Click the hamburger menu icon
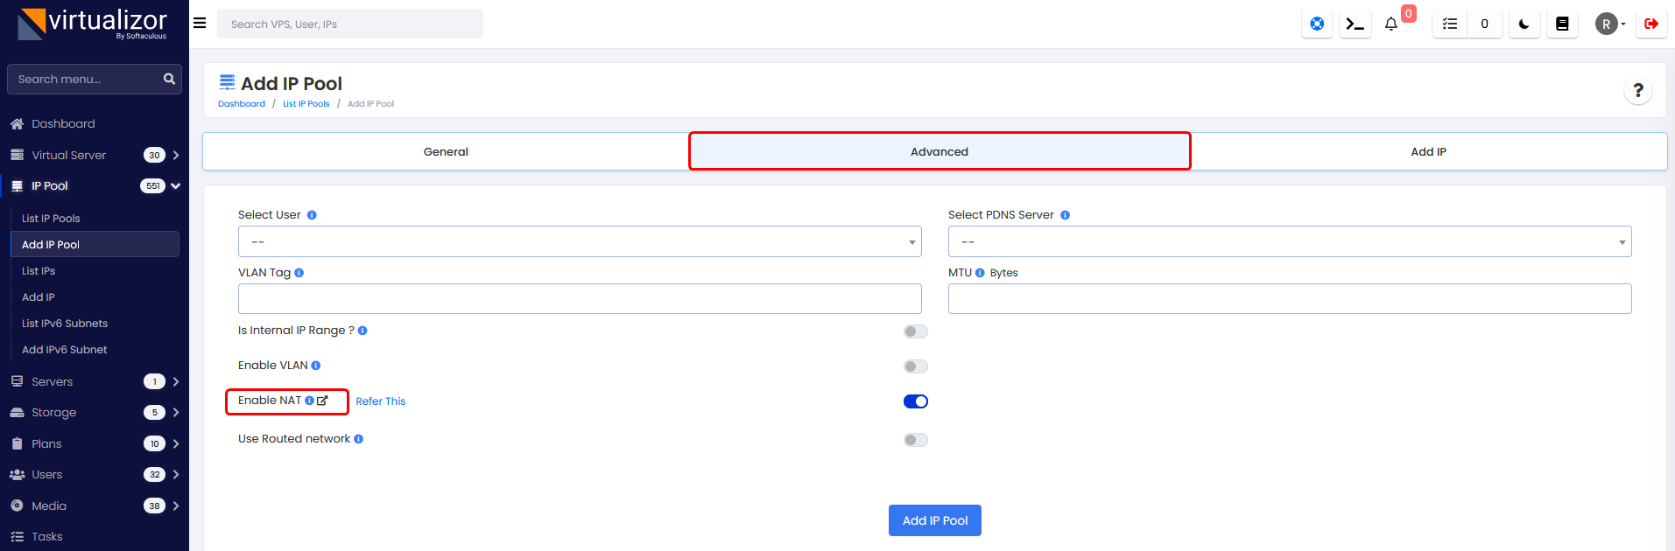 200,24
